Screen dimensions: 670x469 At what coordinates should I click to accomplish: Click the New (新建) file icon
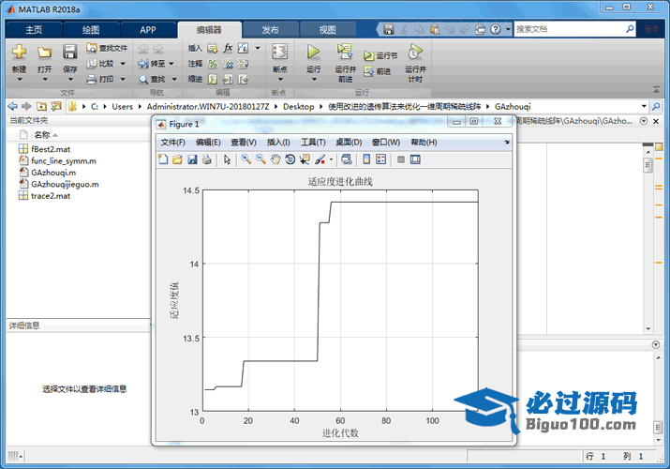coord(20,53)
